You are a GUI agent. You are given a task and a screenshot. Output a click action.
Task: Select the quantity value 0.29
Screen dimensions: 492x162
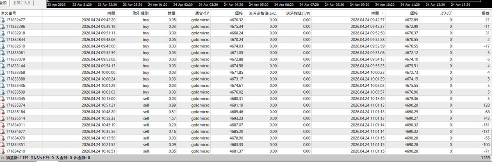pos(172,125)
